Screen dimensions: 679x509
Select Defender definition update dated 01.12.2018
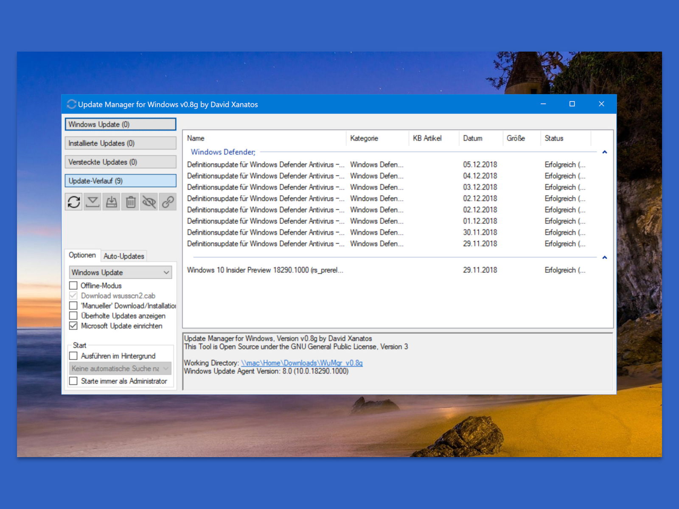pos(387,221)
